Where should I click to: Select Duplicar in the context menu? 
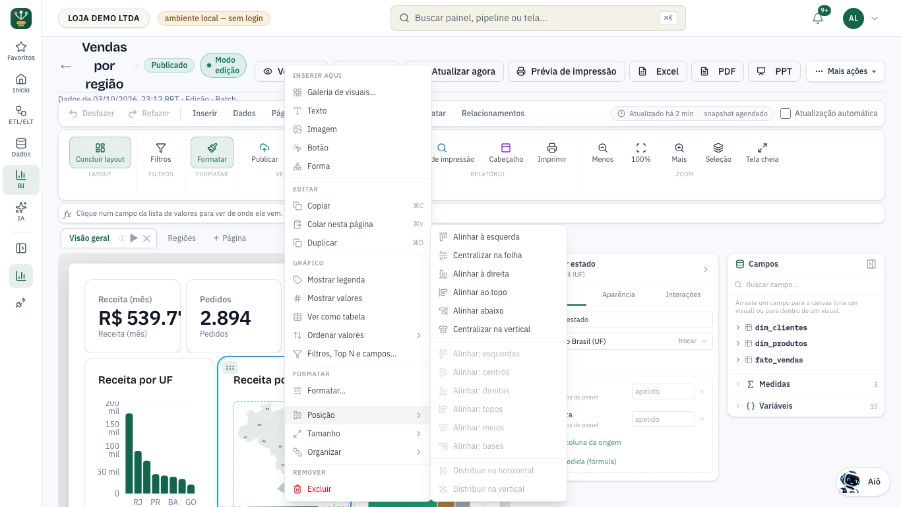358,243
